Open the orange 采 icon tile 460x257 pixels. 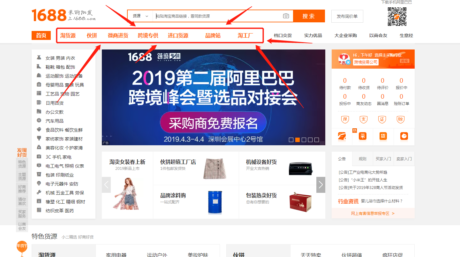[363, 136]
